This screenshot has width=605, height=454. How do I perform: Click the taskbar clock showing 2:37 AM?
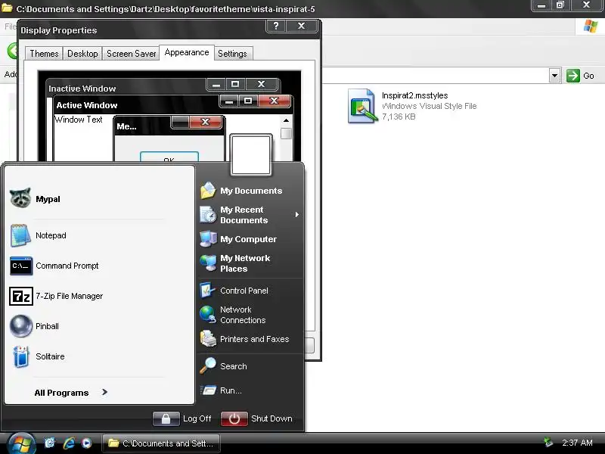577,443
